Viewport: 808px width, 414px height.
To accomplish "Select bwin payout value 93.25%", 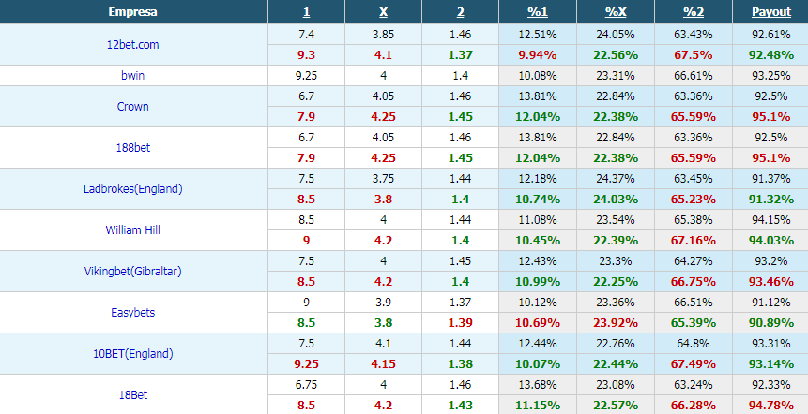I will (770, 76).
